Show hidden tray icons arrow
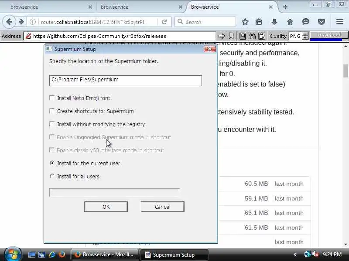The image size is (349, 261). pos(295,254)
